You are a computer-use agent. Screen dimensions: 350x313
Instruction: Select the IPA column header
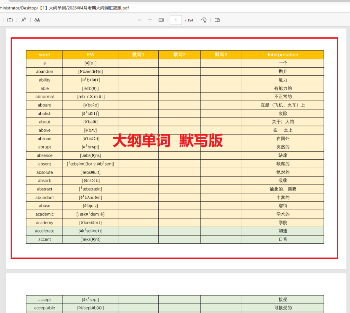(x=90, y=55)
